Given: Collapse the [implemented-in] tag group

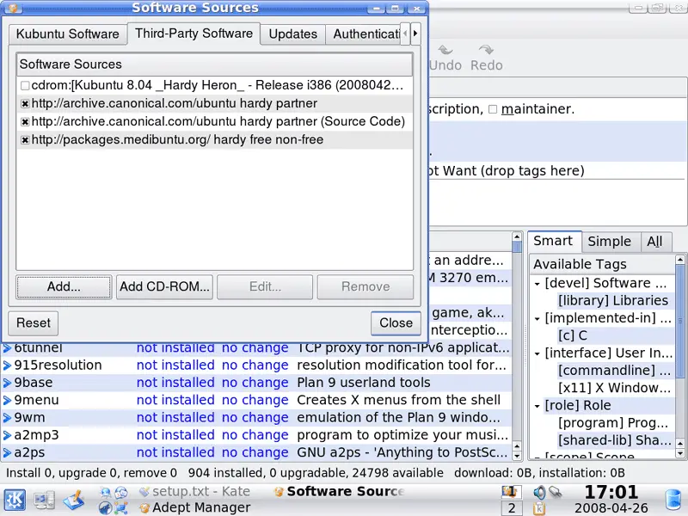Looking at the screenshot, I should pyautogui.click(x=537, y=319).
